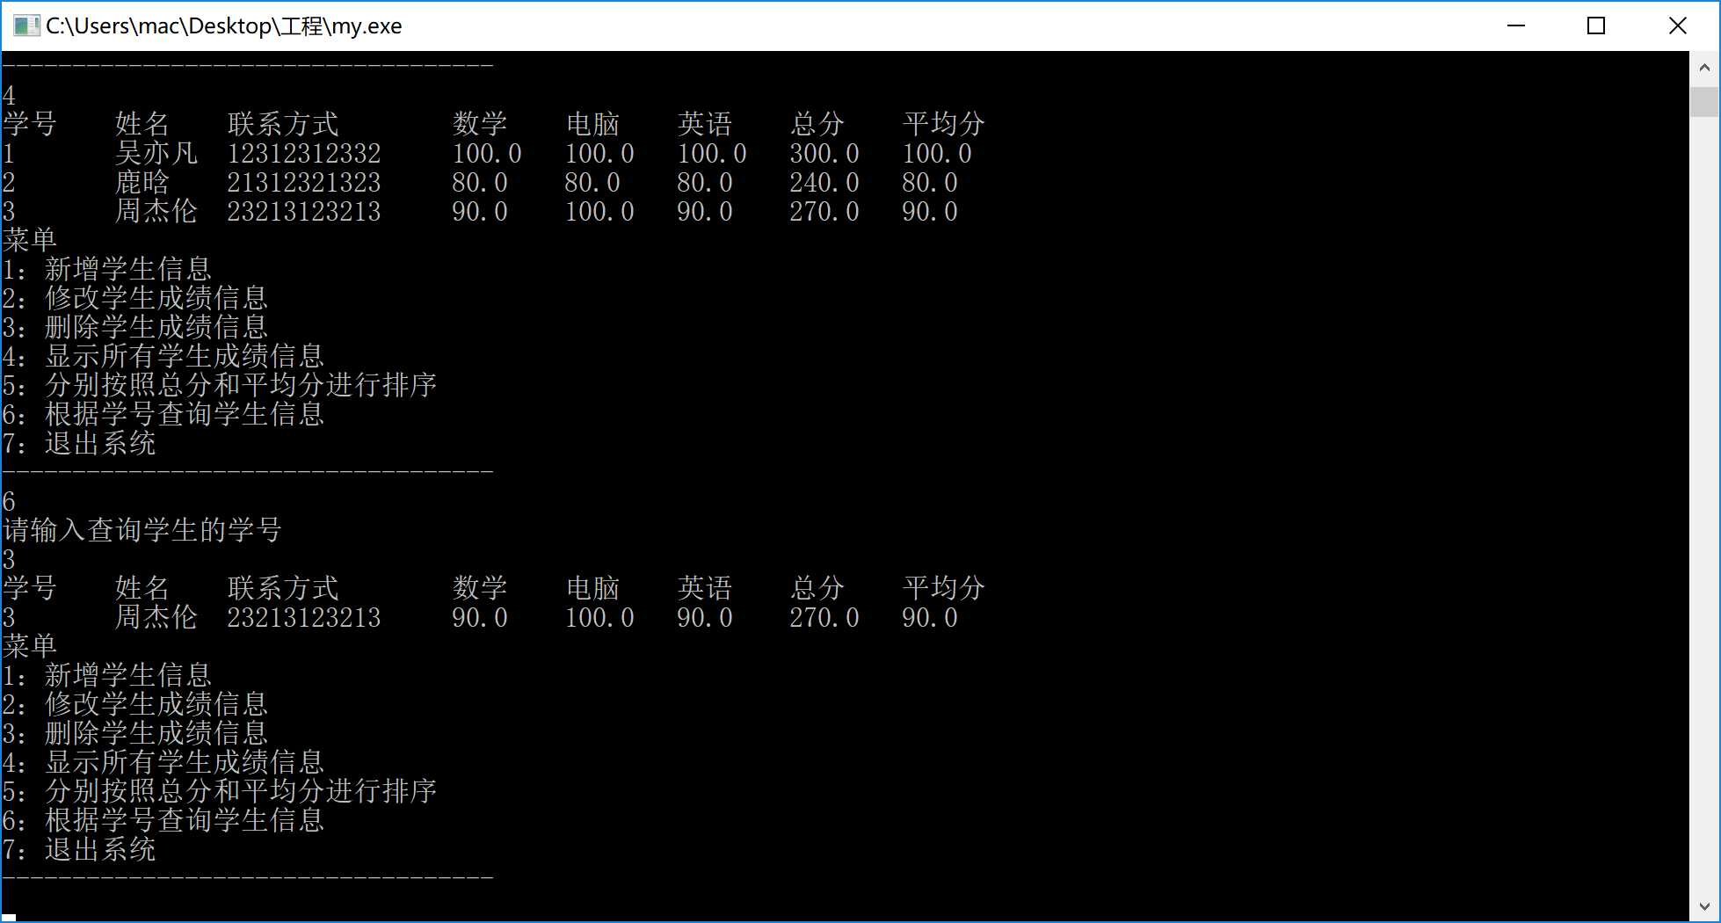Click total score 300.0
This screenshot has width=1721, height=923.
824,153
